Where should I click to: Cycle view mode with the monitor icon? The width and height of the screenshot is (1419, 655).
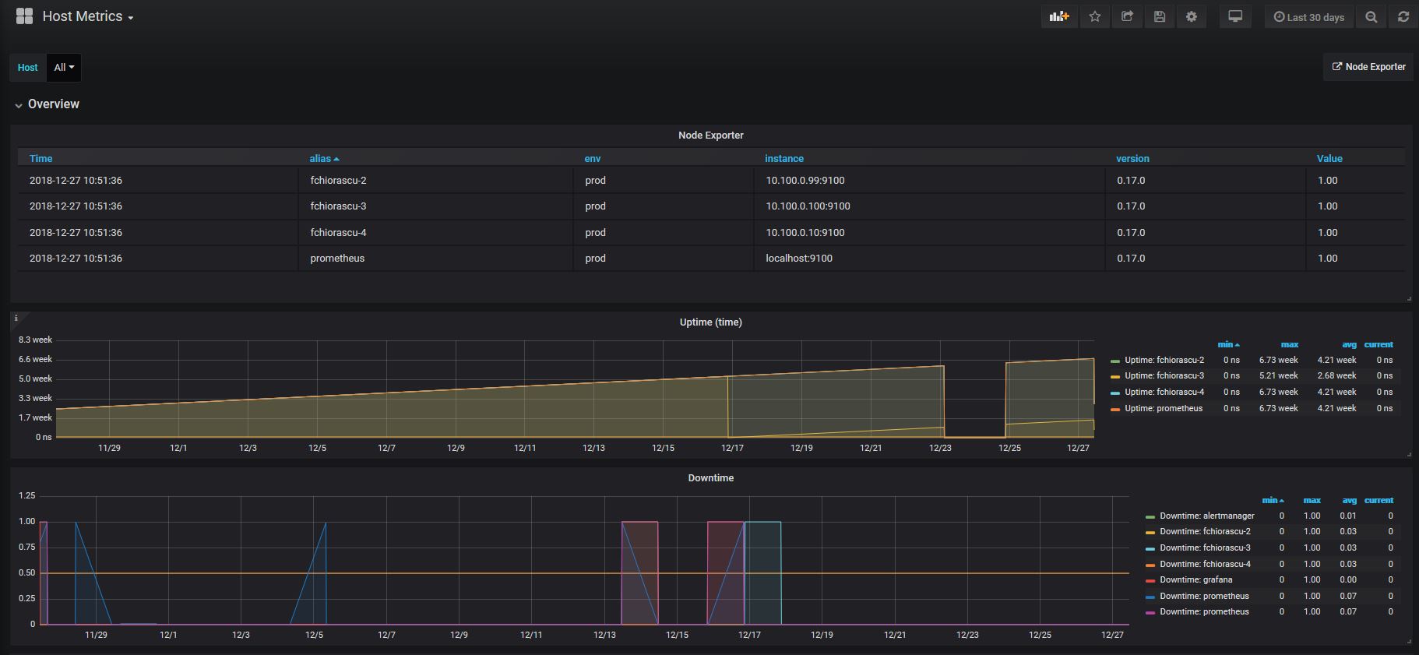pos(1235,16)
